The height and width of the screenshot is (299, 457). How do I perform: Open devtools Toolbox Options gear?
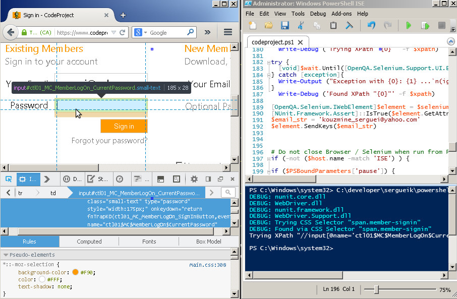[194, 179]
